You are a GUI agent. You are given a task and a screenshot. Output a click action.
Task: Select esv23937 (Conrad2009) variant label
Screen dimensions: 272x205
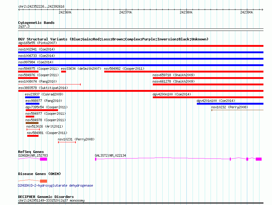(x=44, y=94)
